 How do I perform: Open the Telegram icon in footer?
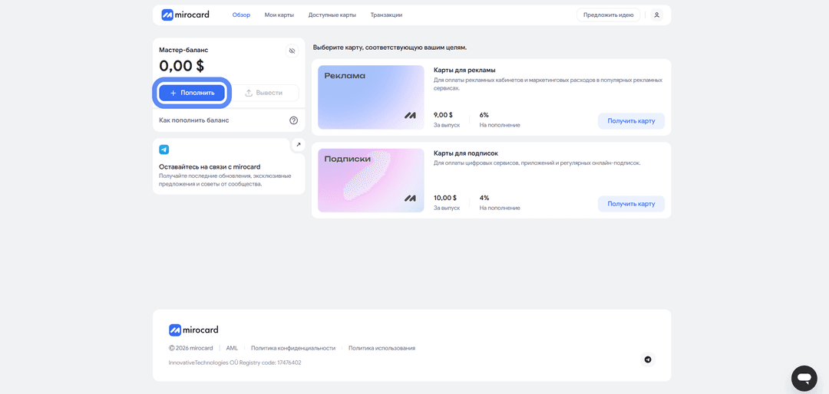point(648,360)
